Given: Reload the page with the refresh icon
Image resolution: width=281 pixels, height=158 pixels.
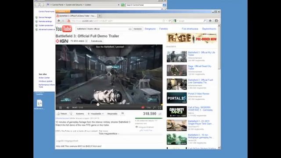Looking at the screenshot, I should point(169,21).
